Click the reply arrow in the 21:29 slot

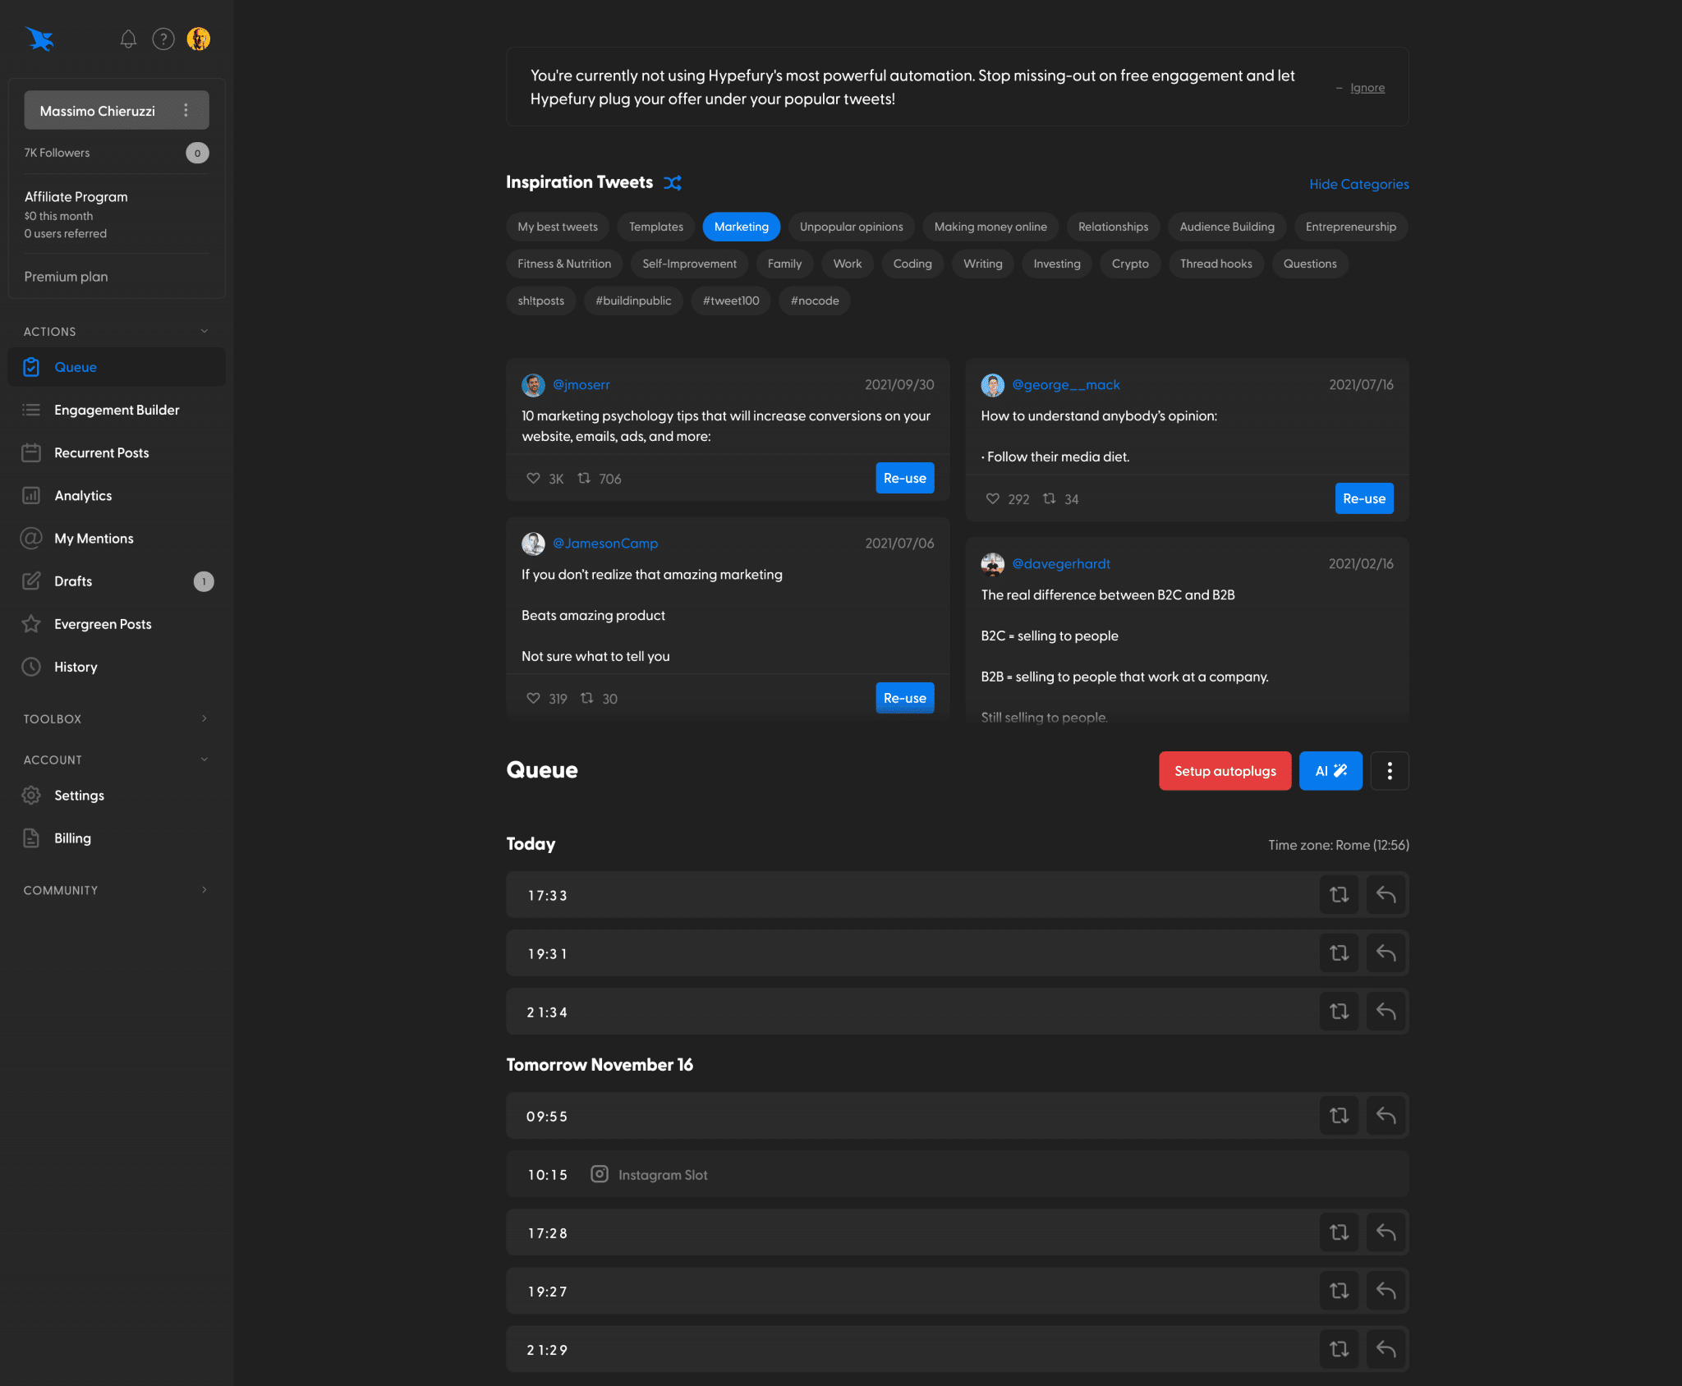click(1386, 1349)
